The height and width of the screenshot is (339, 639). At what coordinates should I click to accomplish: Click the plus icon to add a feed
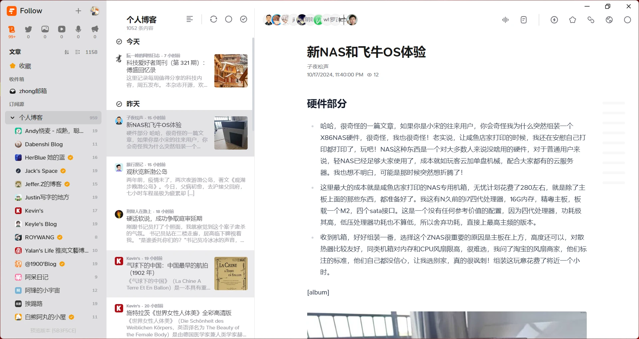[x=78, y=11]
